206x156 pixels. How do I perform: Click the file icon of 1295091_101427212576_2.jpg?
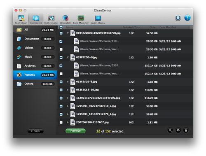[73, 114]
